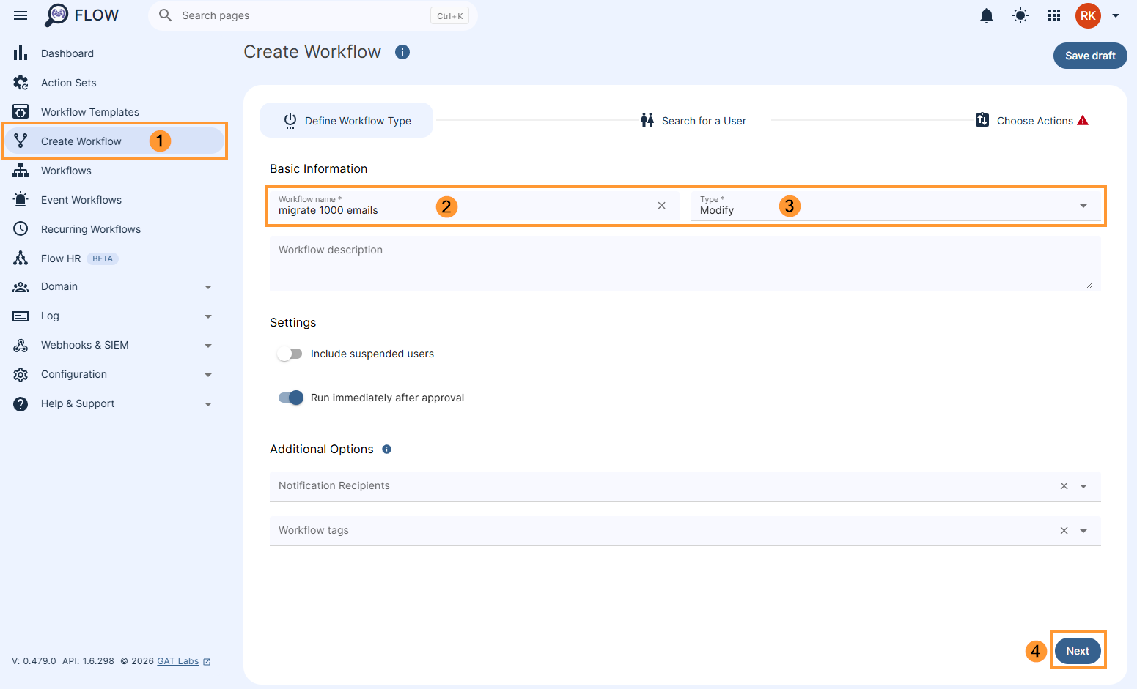Open the RK user avatar
This screenshot has height=689, width=1137.
point(1088,15)
